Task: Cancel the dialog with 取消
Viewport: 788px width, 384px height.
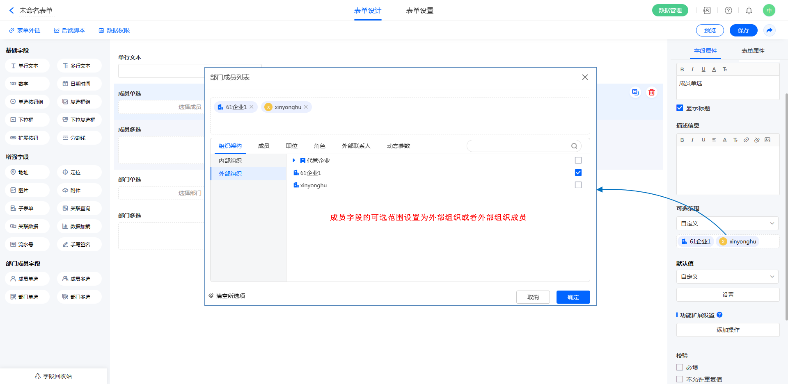Action: (533, 297)
